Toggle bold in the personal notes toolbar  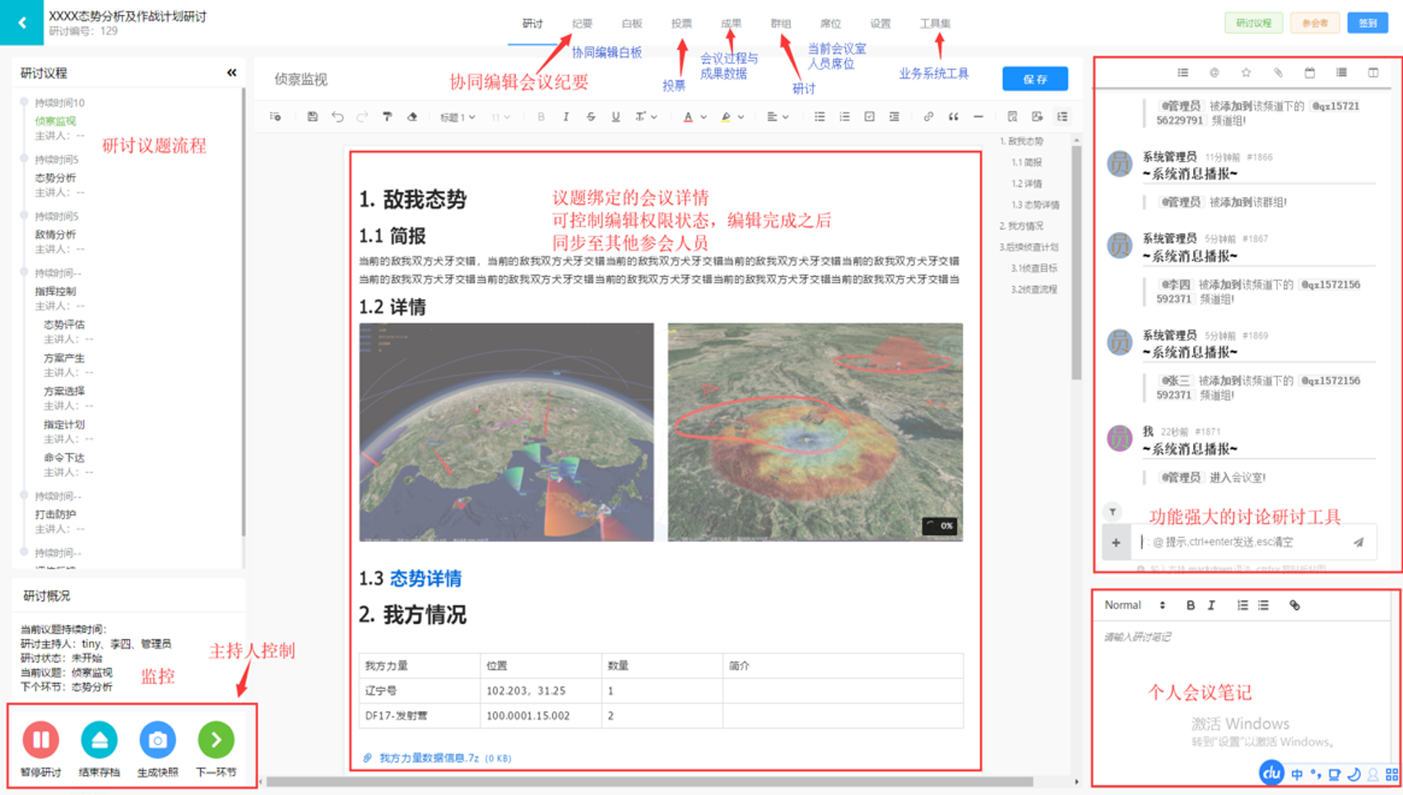tap(1190, 606)
